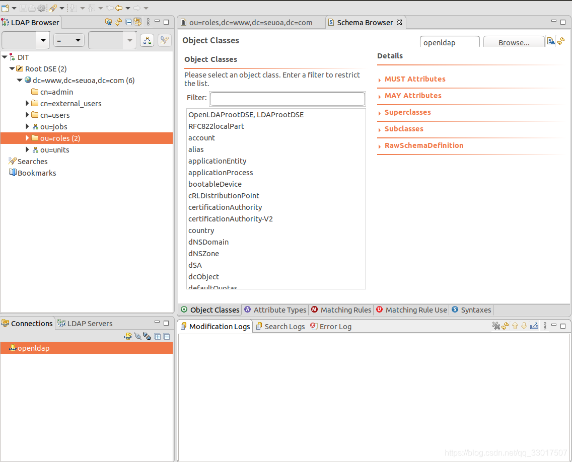Click the preferences gear icon in toolbar
Image resolution: width=572 pixels, height=462 pixels.
tap(42, 8)
